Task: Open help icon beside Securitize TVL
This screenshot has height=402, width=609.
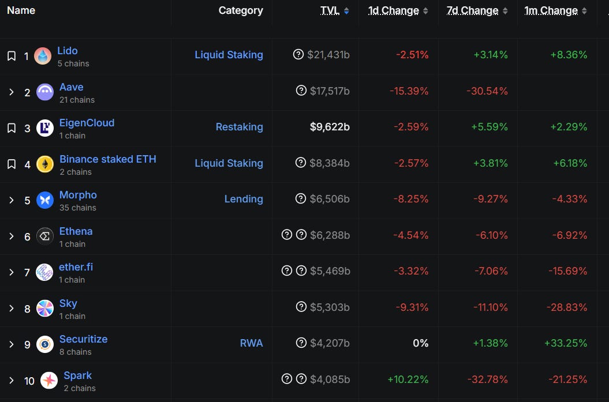Action: click(x=301, y=343)
